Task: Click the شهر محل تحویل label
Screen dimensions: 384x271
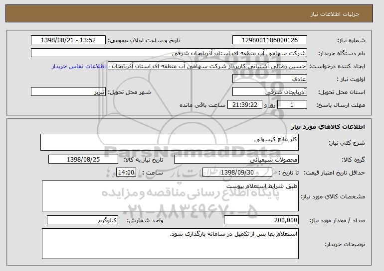Action: pos(130,92)
